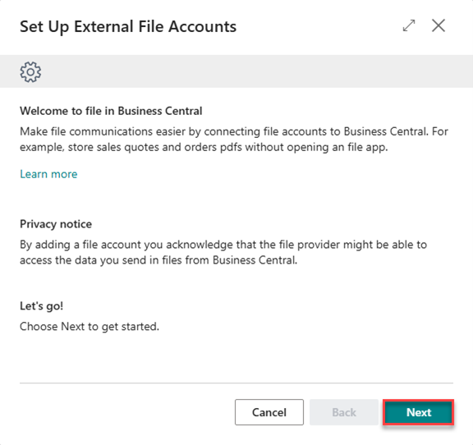This screenshot has height=445, width=473.
Task: Click the Make file communications easier paragraph
Action: coord(234,140)
